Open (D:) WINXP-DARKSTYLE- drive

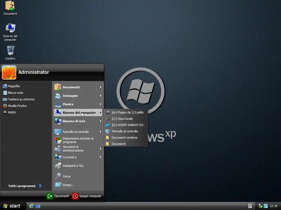pyautogui.click(x=125, y=125)
